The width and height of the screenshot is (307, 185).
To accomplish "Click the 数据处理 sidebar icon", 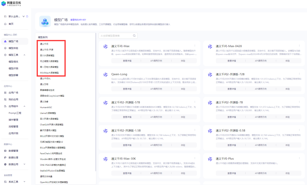I will tap(5, 157).
